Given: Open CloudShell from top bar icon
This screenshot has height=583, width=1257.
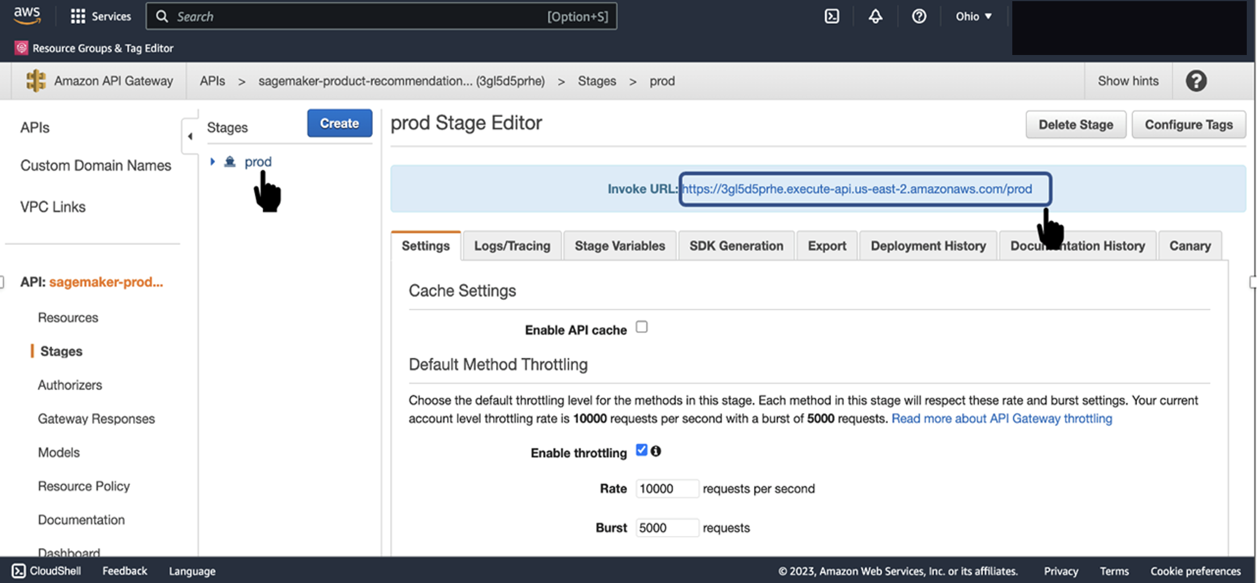Looking at the screenshot, I should coord(832,16).
